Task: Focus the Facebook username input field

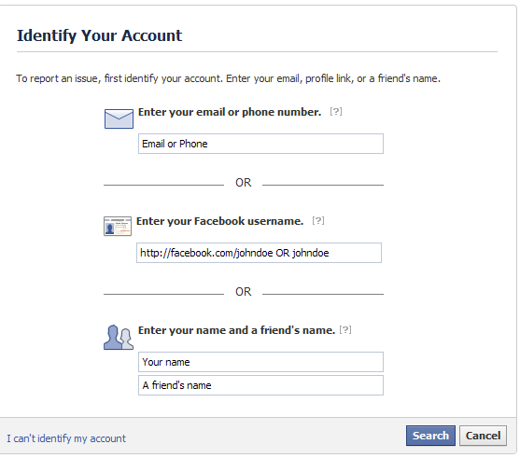Action: pos(259,253)
